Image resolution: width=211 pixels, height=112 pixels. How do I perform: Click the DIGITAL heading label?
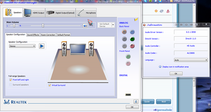[124, 75]
